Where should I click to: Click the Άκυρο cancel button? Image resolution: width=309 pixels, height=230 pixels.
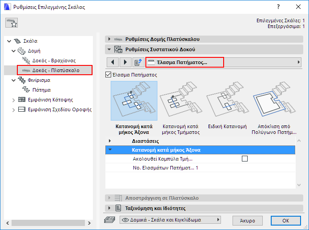click(x=248, y=221)
